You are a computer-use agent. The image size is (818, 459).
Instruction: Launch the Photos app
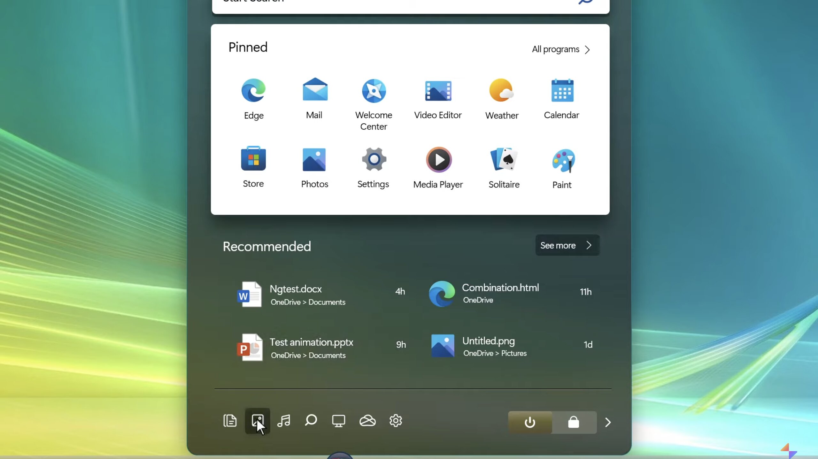pyautogui.click(x=314, y=168)
